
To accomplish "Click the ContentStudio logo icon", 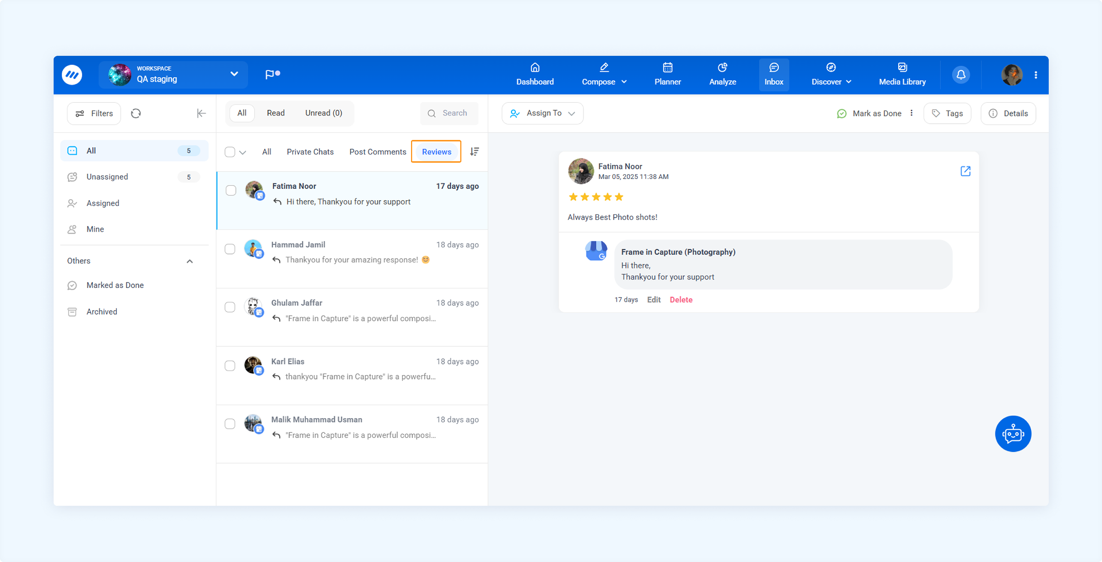I will pos(72,75).
